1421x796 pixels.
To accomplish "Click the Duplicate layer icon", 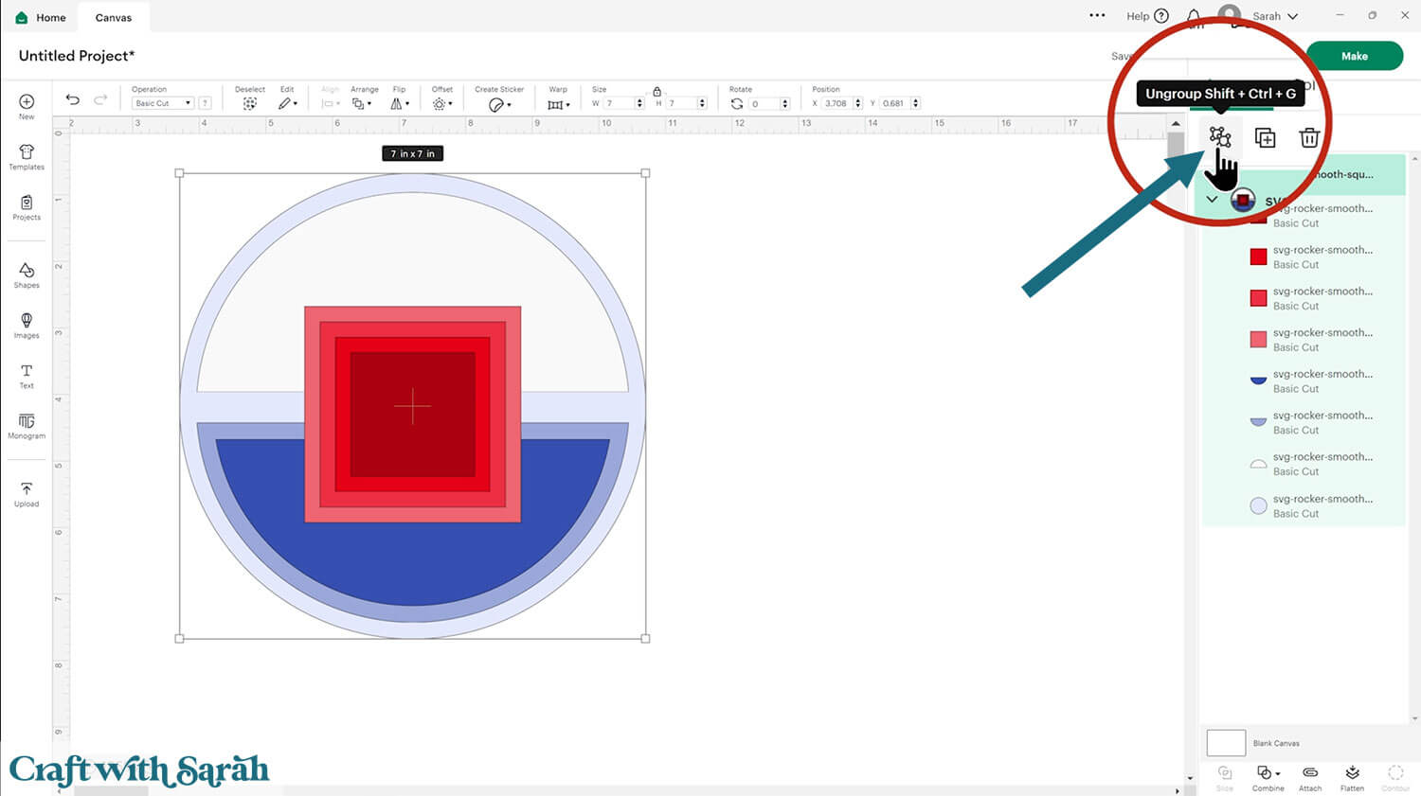I will (x=1265, y=138).
